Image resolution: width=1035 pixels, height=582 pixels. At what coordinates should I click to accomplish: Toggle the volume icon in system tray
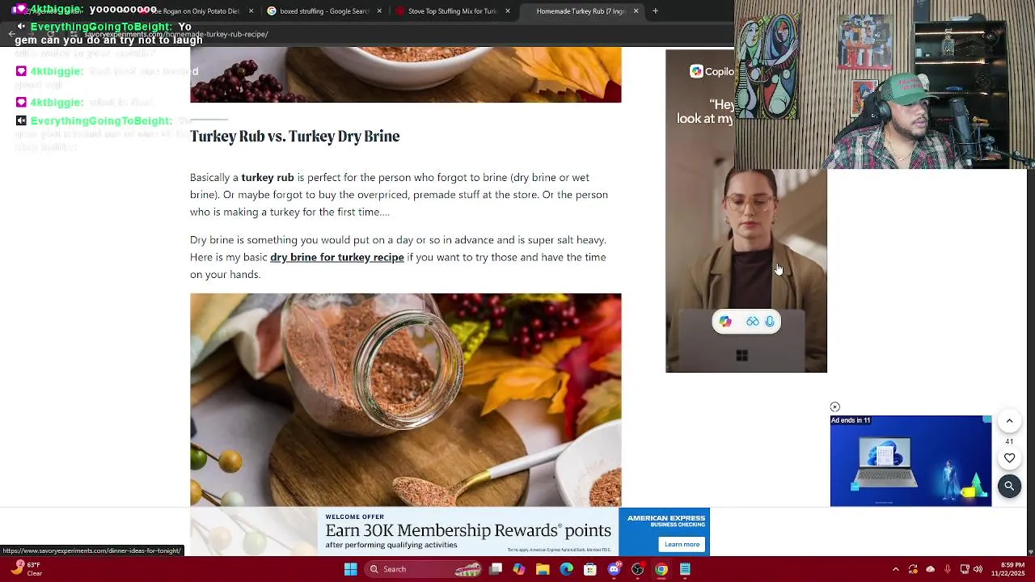[977, 569]
